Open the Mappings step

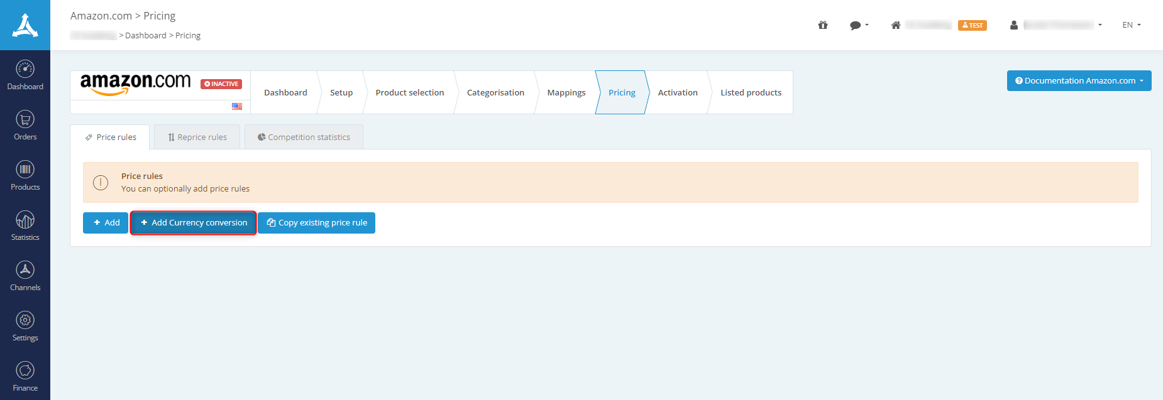tap(566, 92)
